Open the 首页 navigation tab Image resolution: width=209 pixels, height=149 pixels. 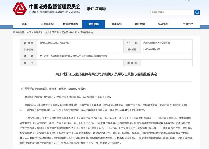24,24
